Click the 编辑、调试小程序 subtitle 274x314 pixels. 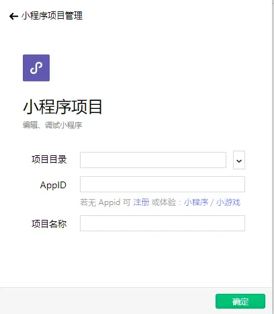[x=52, y=125]
